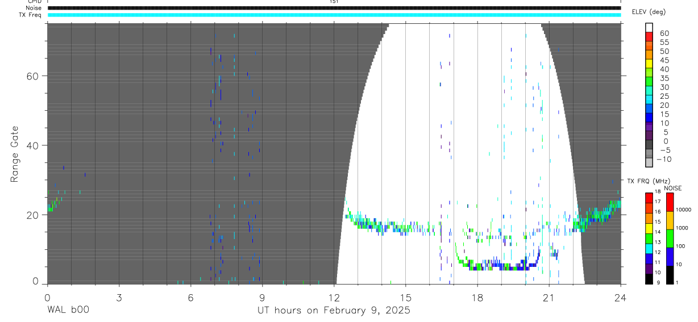
Task: Select the orange swatch in NOISE color bar
Action: 670,220
